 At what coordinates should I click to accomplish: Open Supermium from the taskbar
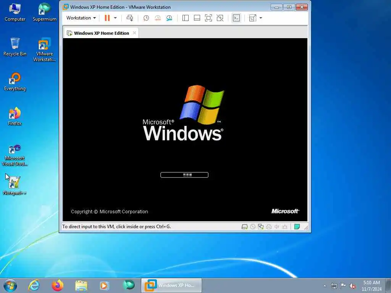coord(129,285)
